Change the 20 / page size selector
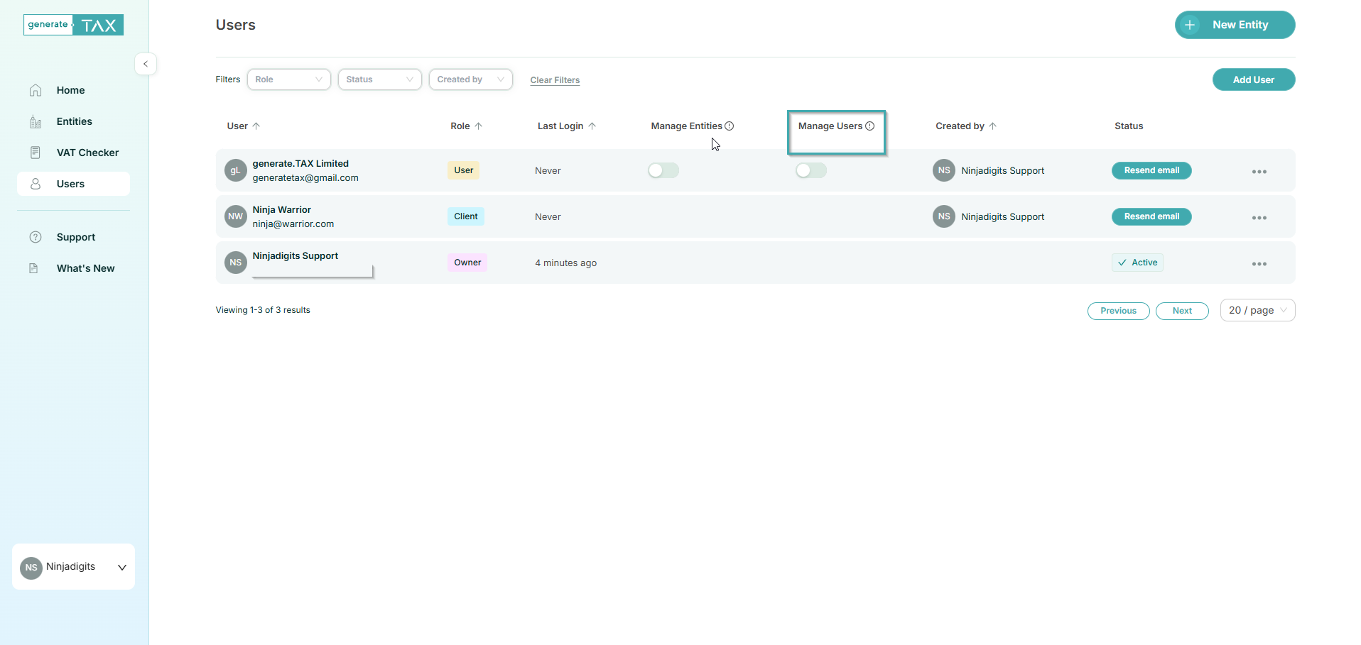 click(1257, 310)
